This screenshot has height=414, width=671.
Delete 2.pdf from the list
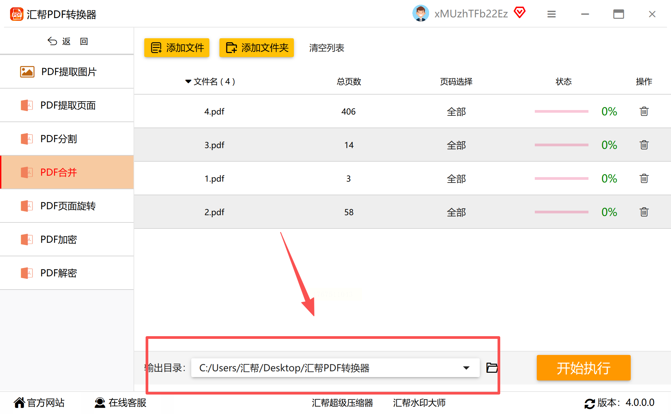click(x=644, y=212)
